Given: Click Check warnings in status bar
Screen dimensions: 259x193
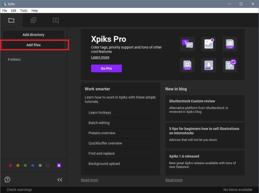Looking at the screenshot, I should 19,190.
